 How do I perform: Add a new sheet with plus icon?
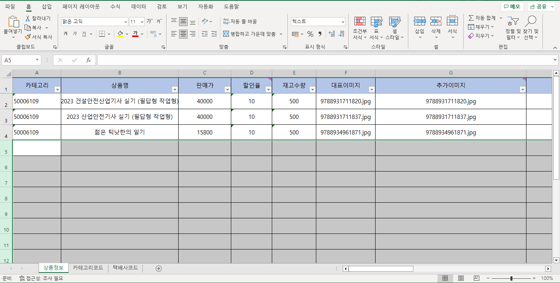pos(159,268)
